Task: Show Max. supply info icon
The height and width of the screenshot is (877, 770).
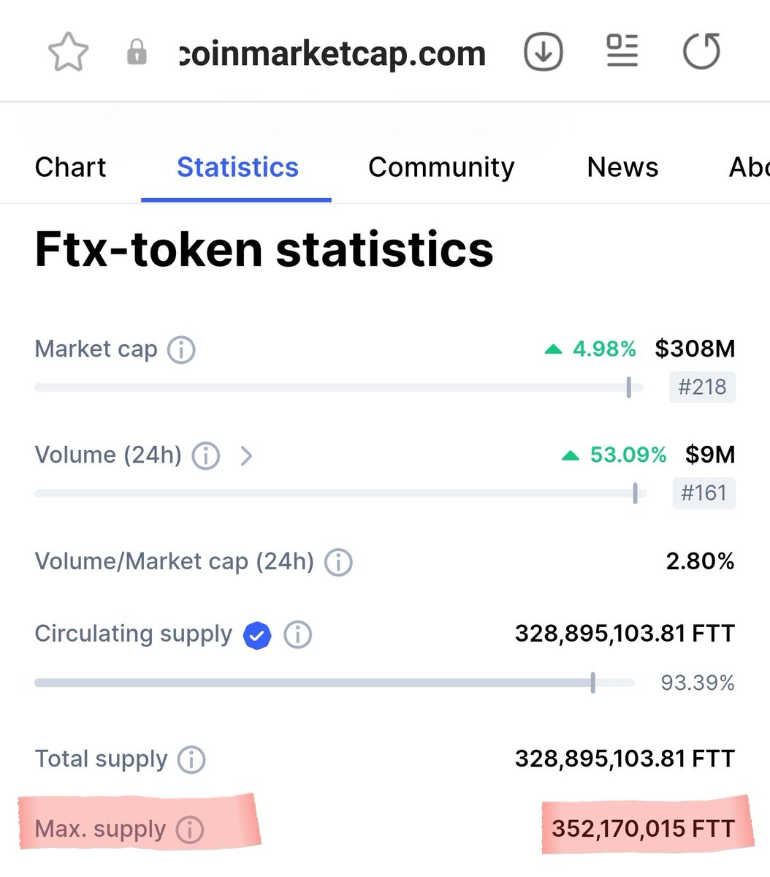Action: (190, 830)
